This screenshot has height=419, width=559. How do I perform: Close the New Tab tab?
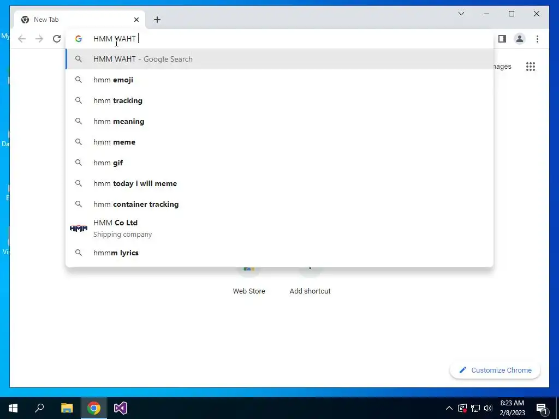[x=136, y=20]
